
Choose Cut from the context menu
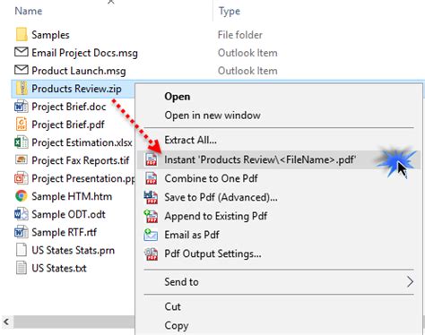coord(172,306)
